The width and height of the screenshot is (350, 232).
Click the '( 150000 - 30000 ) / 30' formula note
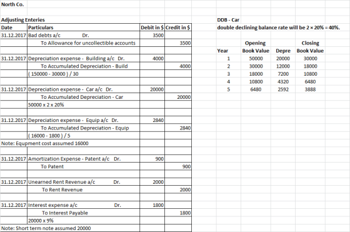(x=84, y=74)
